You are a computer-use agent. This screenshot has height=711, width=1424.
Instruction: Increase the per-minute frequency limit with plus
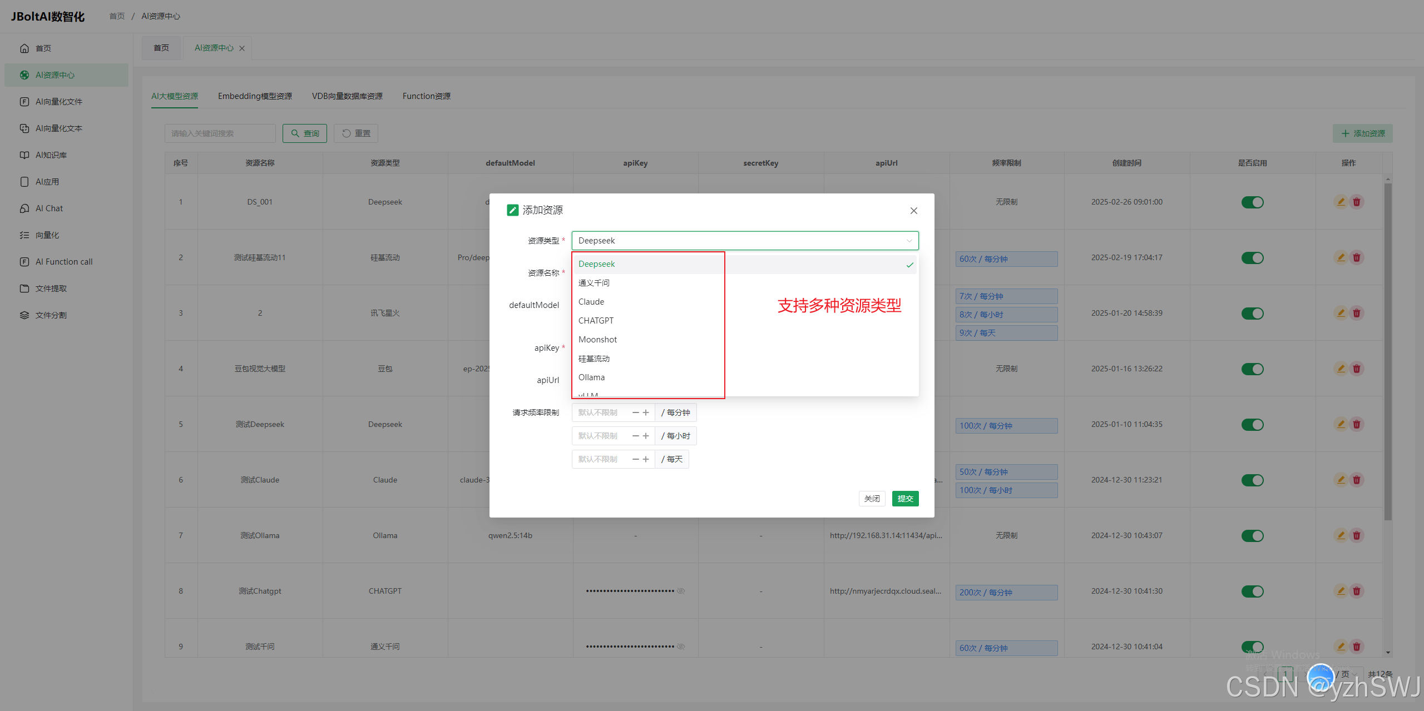coord(646,412)
